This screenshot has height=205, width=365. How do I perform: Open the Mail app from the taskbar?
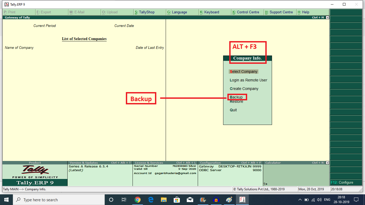190,200
